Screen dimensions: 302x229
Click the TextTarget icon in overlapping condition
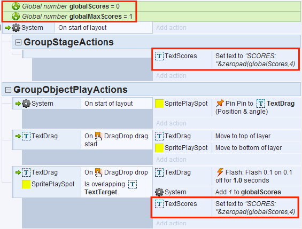coord(133,184)
